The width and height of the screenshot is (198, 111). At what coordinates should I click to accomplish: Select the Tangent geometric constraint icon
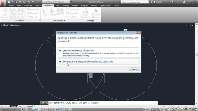point(11,17)
